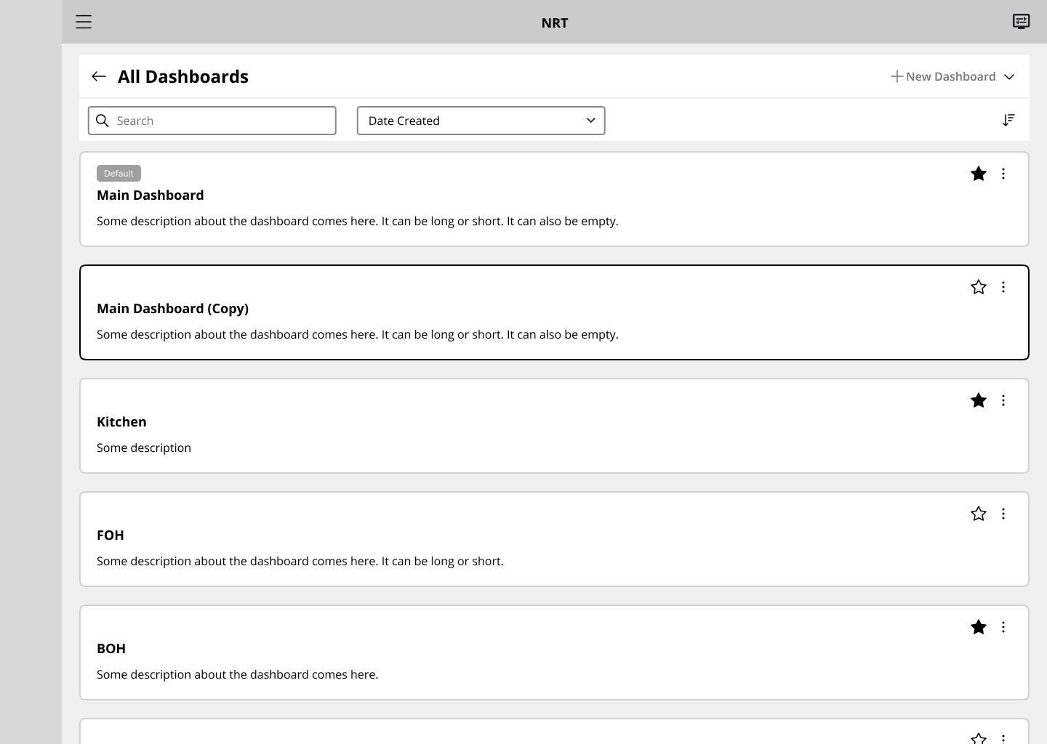Toggle the Kitchen dashboard favorite star

click(x=979, y=400)
